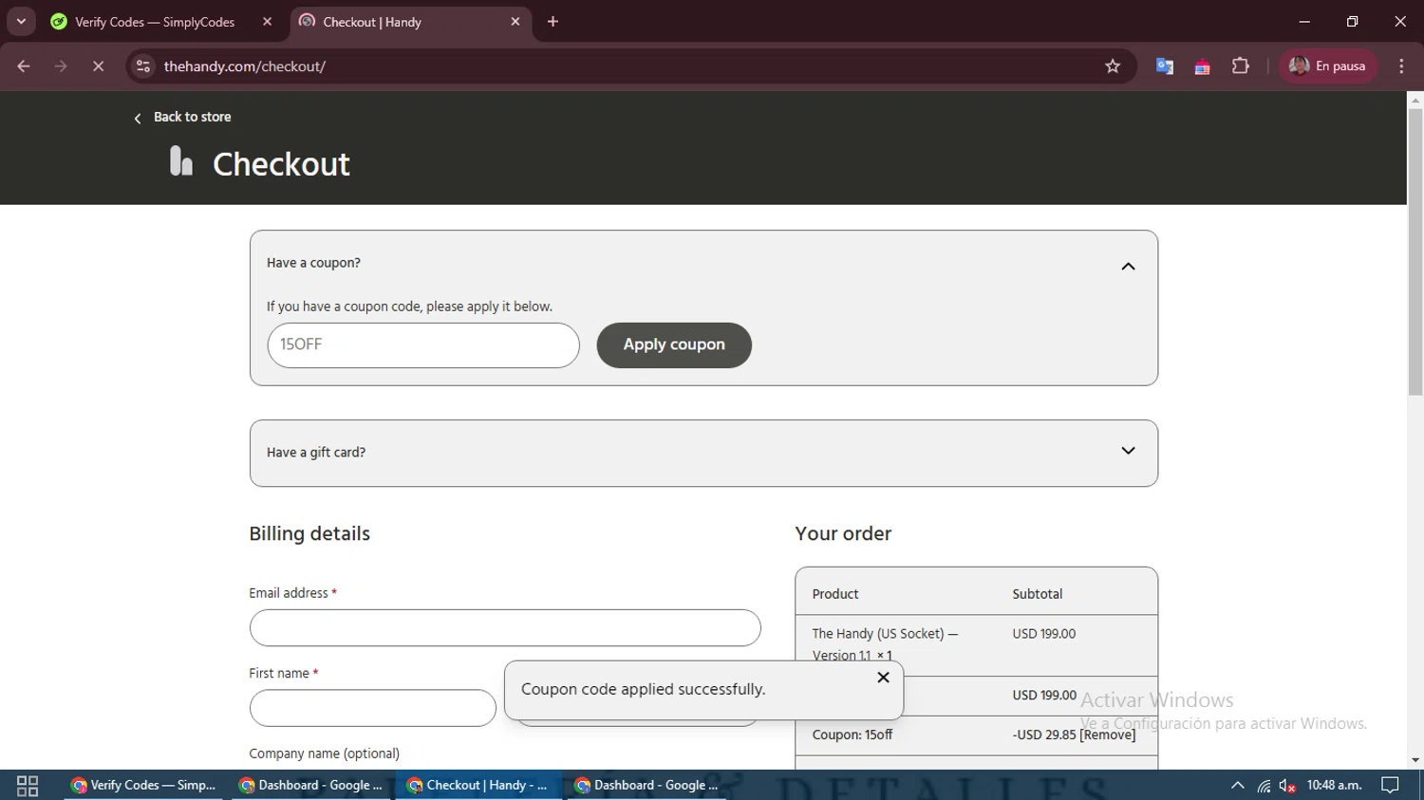Open Windows Task View in taskbar

[28, 786]
